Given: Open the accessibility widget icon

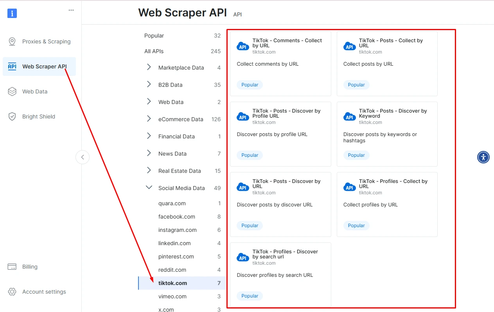Looking at the screenshot, I should point(483,157).
